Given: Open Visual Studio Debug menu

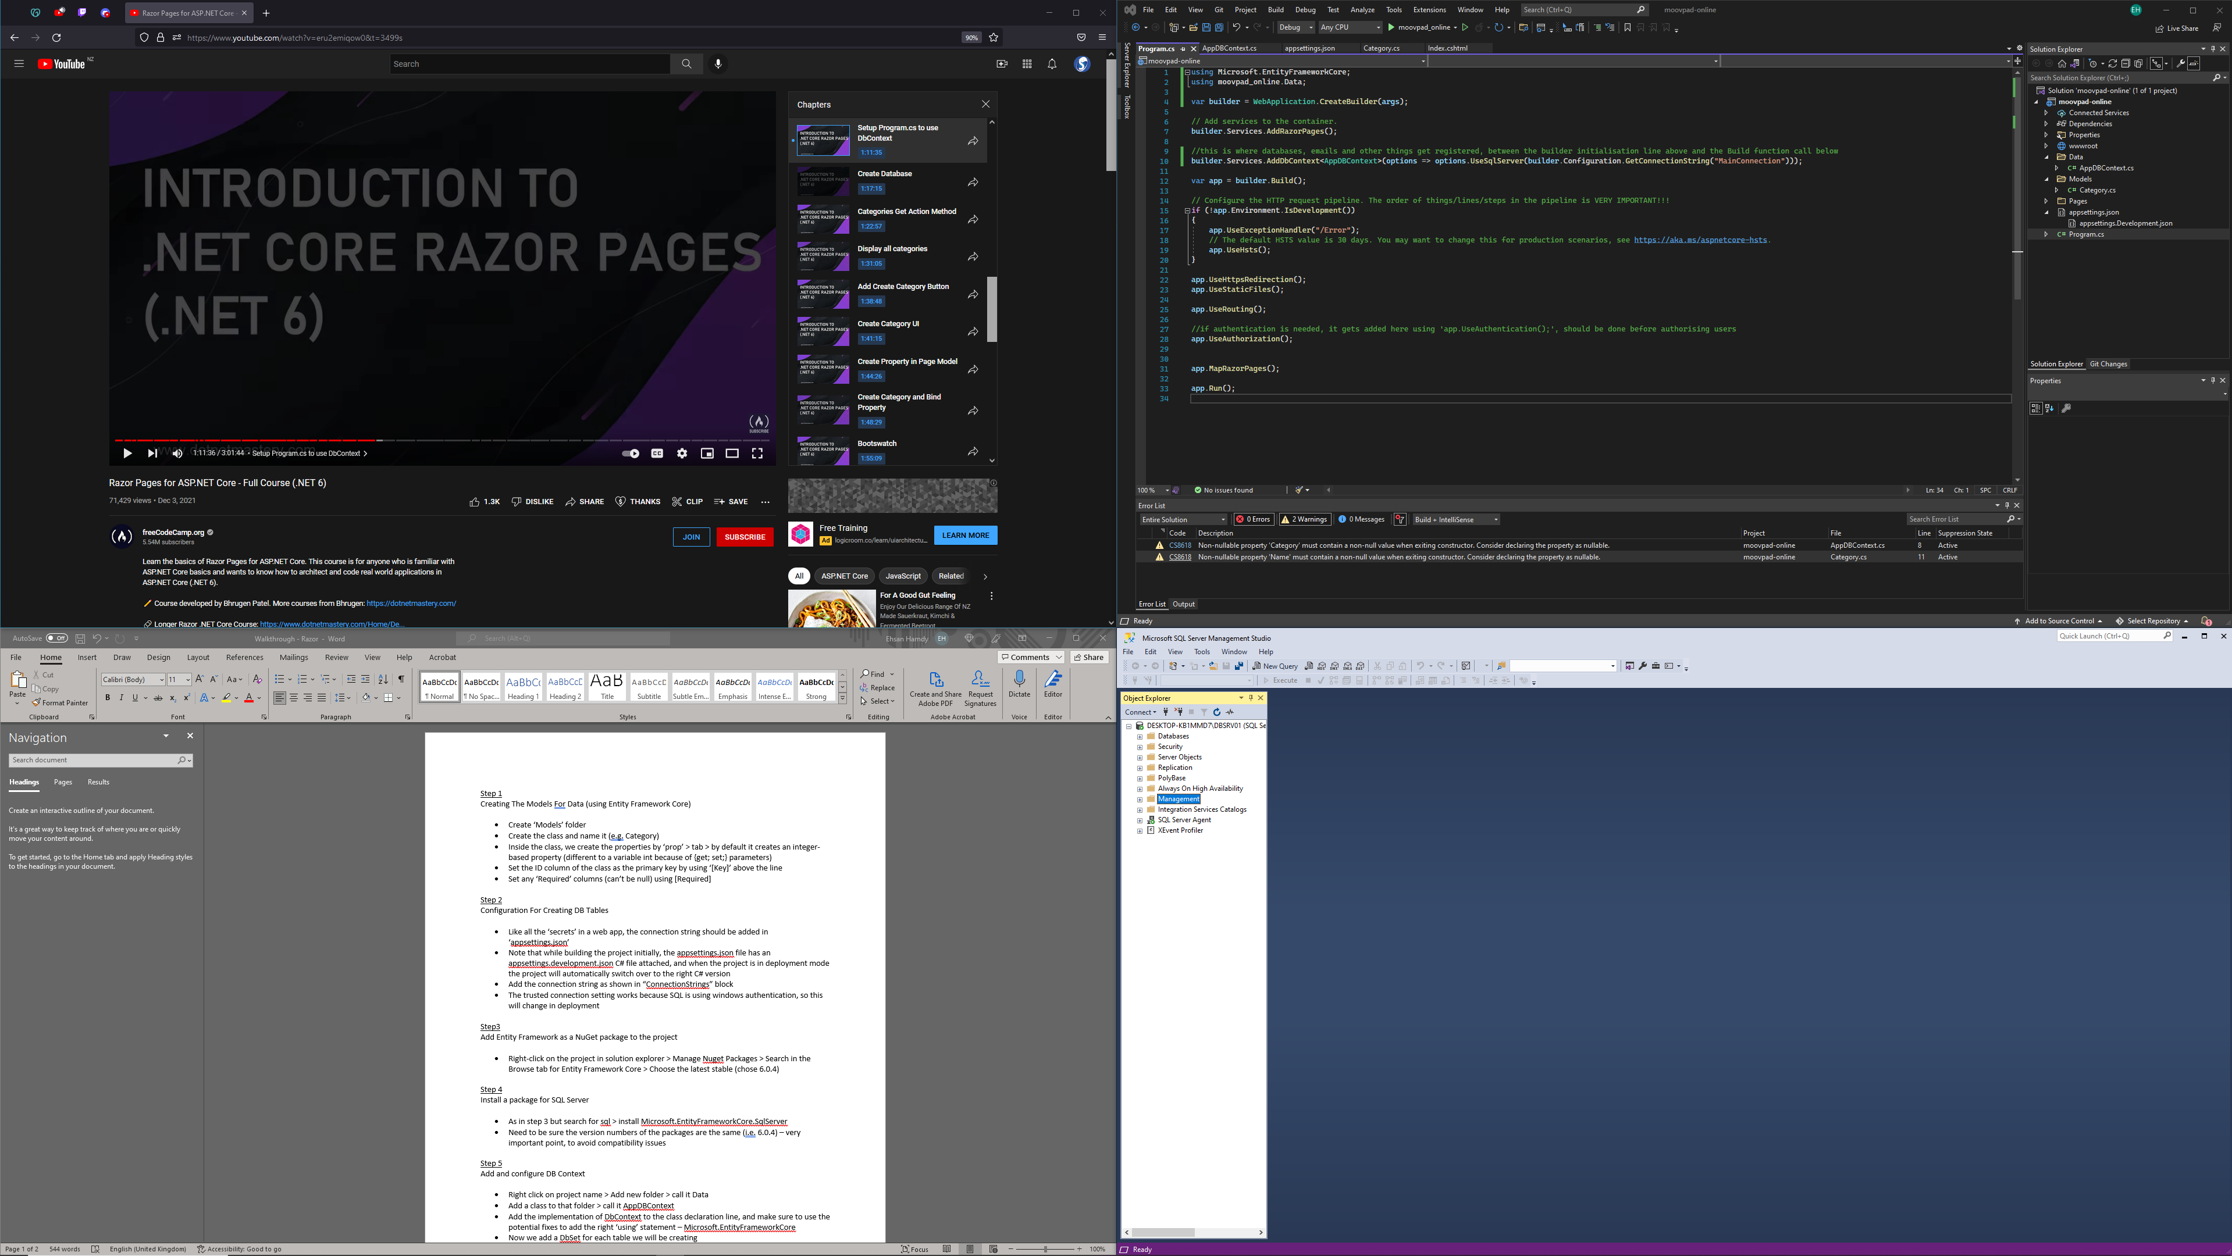Looking at the screenshot, I should click(1305, 9).
